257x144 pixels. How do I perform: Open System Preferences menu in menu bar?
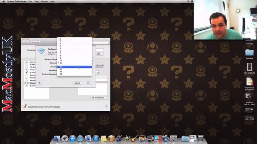(x=16, y=1)
